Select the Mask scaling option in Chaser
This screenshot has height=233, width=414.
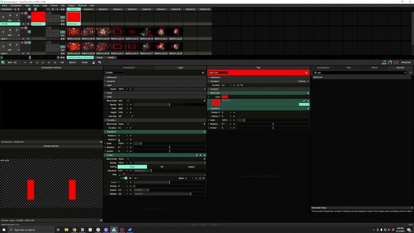[x=132, y=167]
